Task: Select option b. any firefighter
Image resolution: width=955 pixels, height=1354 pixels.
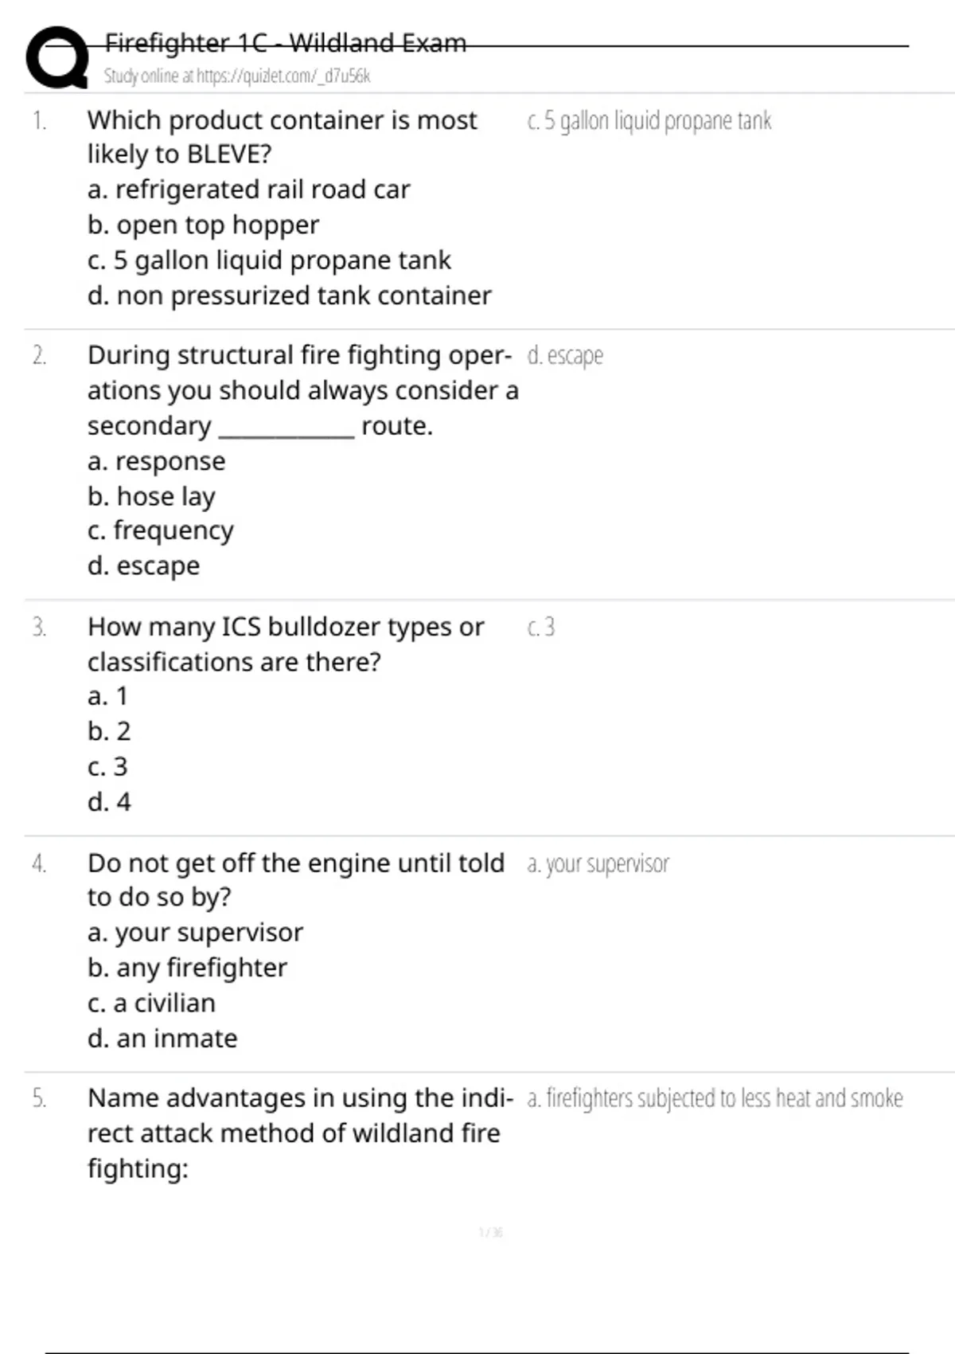Action: click(187, 968)
